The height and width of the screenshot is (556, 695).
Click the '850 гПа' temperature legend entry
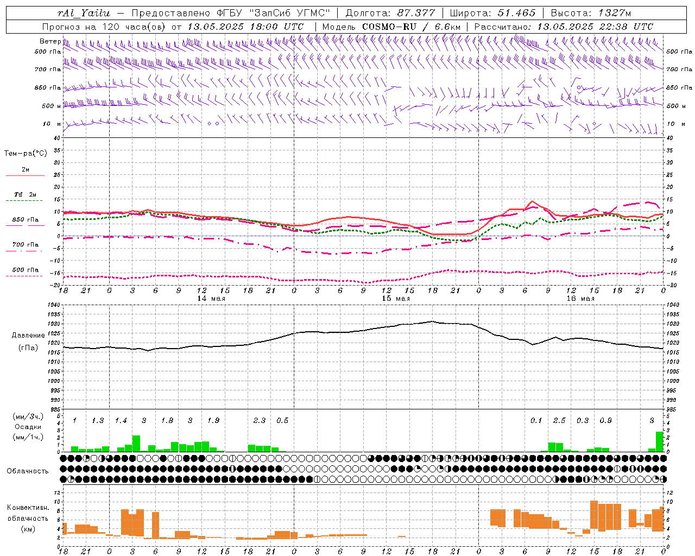tap(26, 220)
